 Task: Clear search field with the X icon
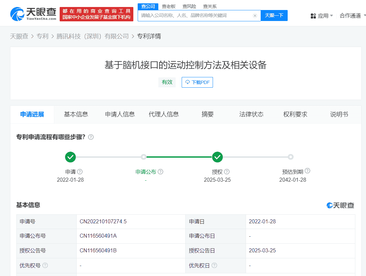point(255,16)
